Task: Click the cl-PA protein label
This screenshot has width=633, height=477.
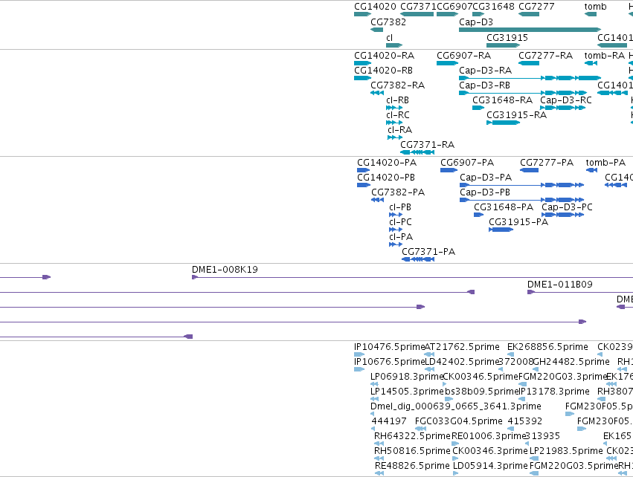Action: 400,237
